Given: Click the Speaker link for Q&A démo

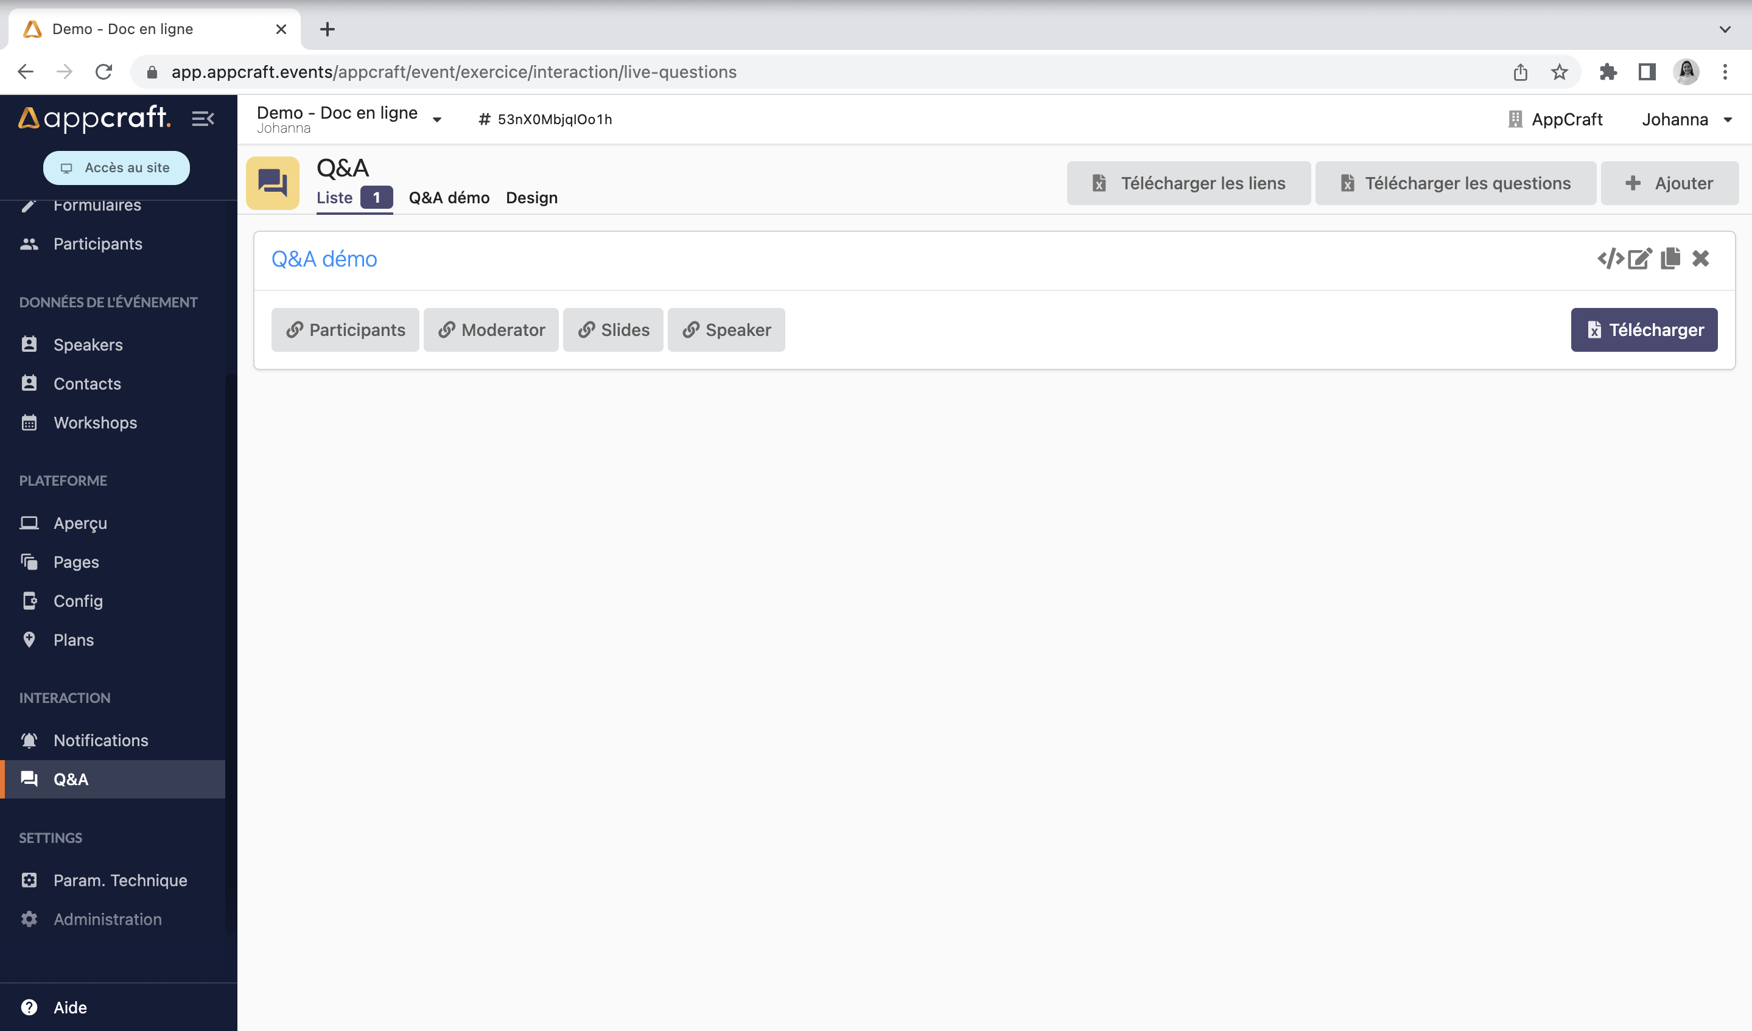Looking at the screenshot, I should click(726, 329).
